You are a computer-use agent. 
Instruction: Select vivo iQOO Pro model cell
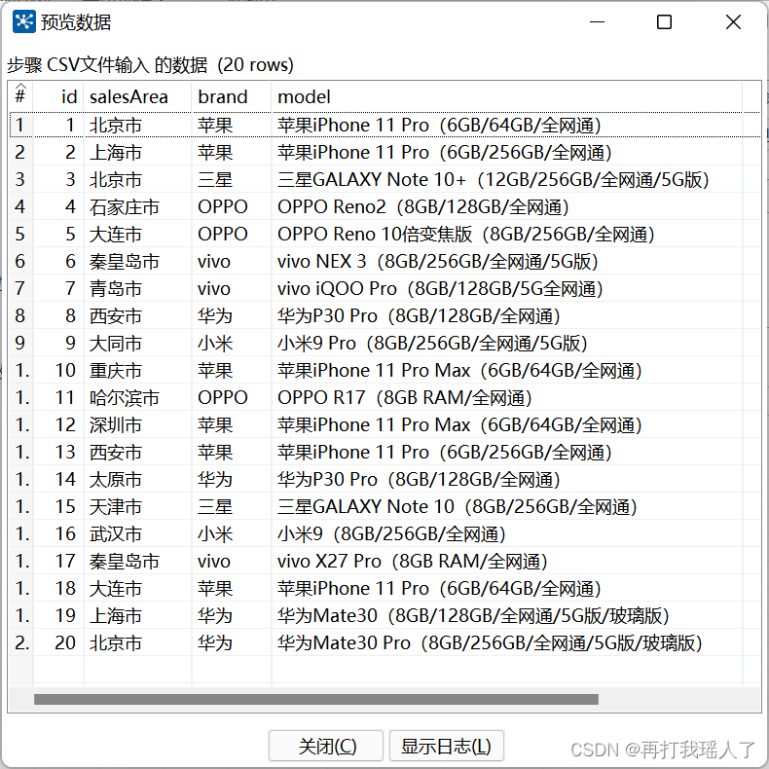click(x=506, y=288)
